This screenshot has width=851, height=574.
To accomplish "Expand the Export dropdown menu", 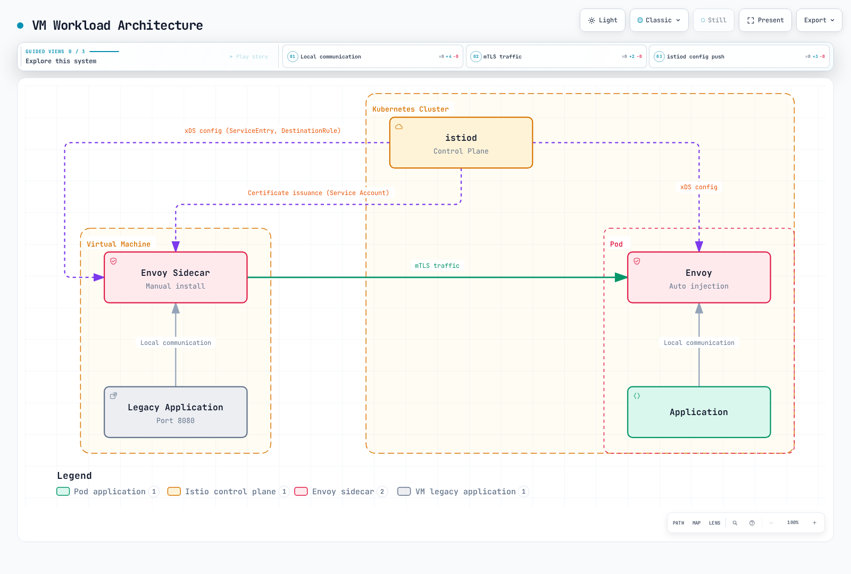I will click(x=819, y=20).
